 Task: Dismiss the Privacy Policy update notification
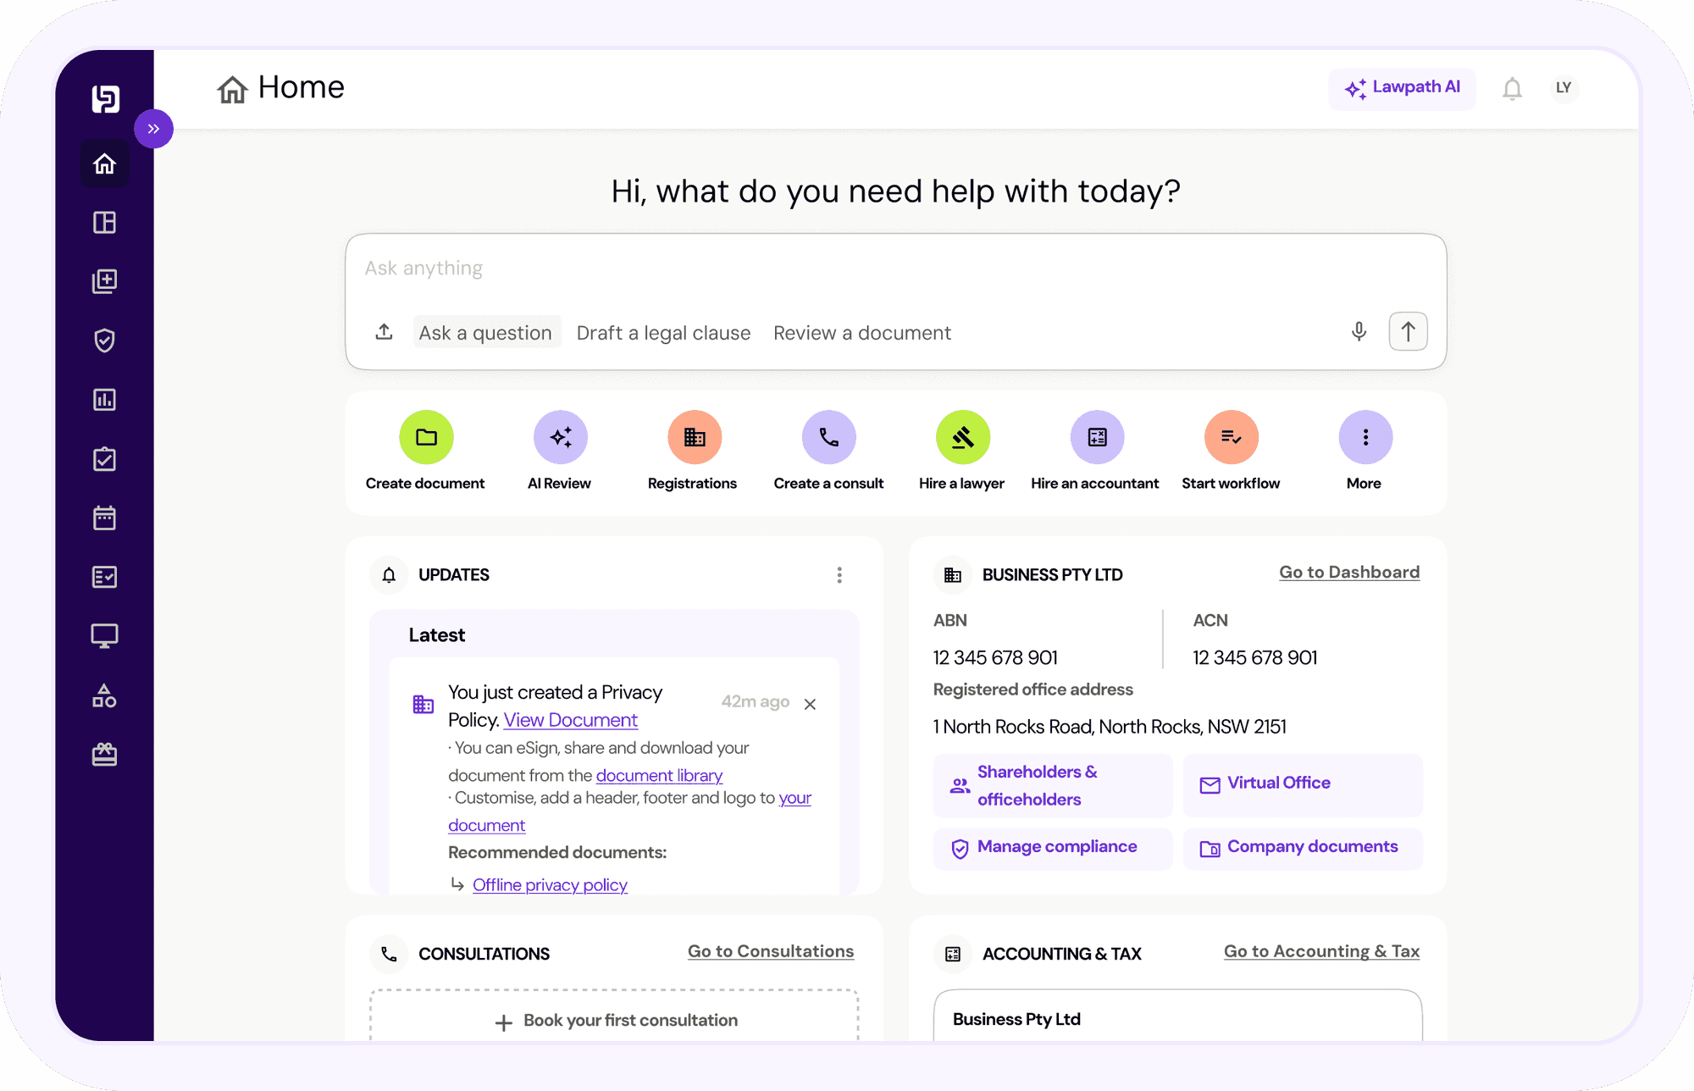click(810, 705)
